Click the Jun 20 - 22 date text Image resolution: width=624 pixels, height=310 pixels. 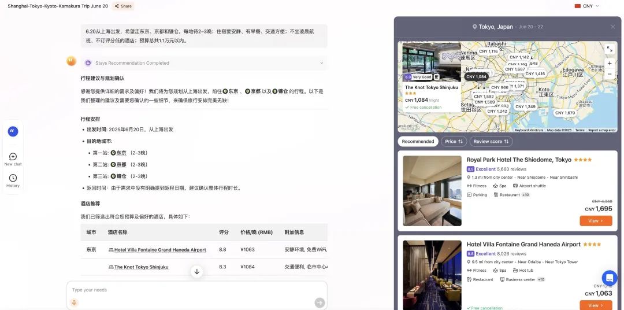pyautogui.click(x=530, y=27)
